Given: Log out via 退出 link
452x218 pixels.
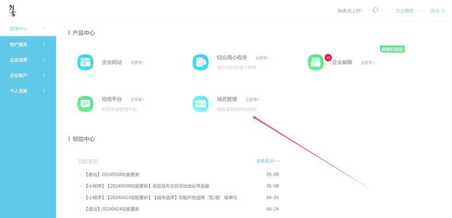Looking at the screenshot, I should point(438,11).
